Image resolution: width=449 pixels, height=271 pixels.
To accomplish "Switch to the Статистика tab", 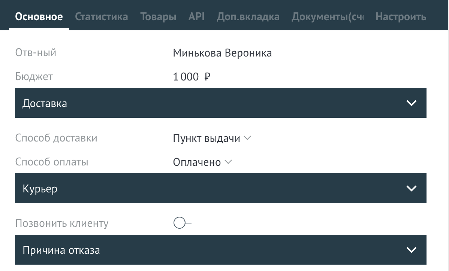I will (101, 16).
